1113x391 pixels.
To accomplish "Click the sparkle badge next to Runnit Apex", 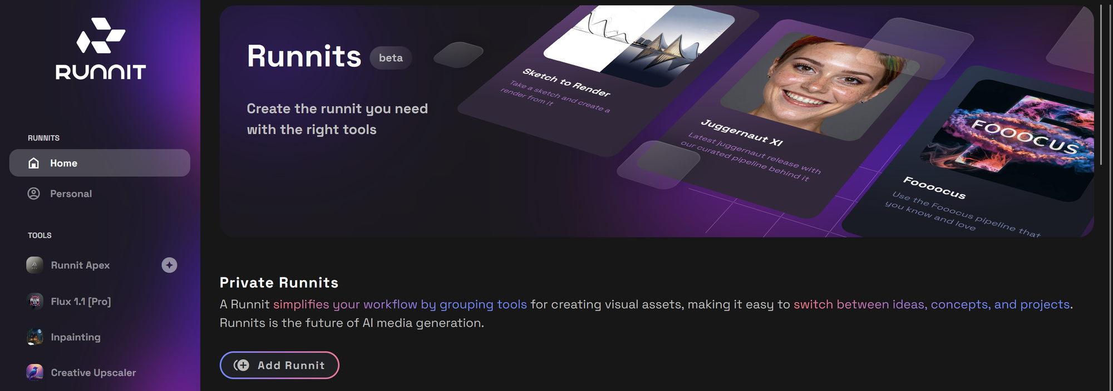I will pyautogui.click(x=170, y=265).
